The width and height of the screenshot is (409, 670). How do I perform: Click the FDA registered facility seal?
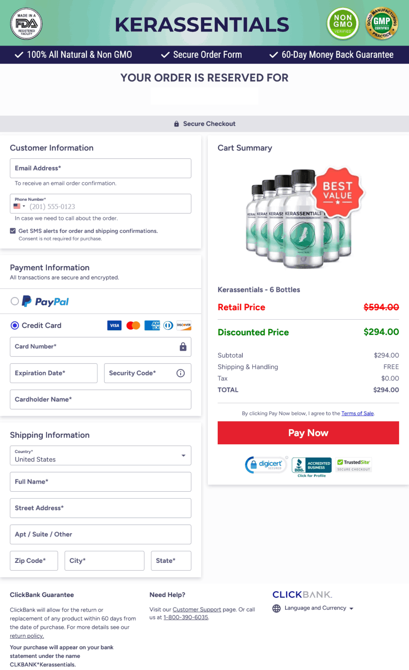pyautogui.click(x=26, y=24)
